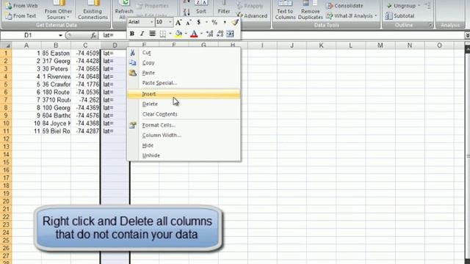Screen dimensions: 470x264
Task: Choose Cut from the context menu
Action: 184,53
